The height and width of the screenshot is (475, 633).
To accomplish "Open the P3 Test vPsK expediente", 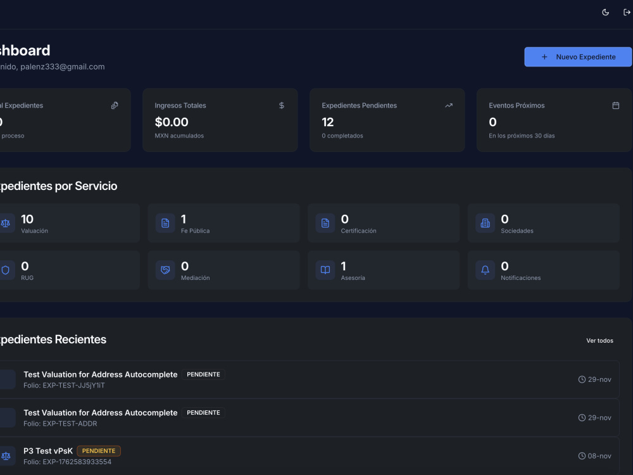I will [309, 456].
